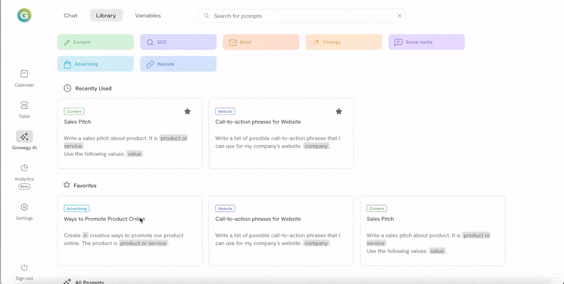The image size is (564, 284).
Task: Filter prompts by Social media category
Action: point(426,42)
